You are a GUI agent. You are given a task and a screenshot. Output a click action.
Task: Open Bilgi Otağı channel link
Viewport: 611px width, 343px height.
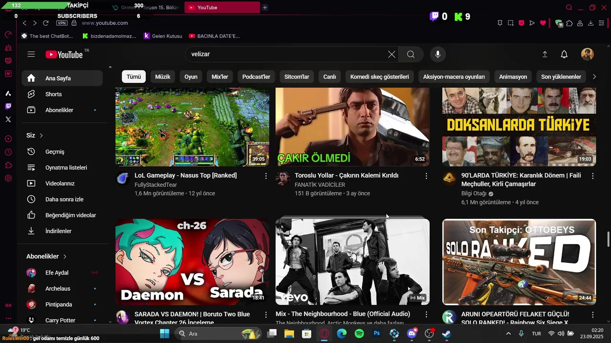click(474, 193)
